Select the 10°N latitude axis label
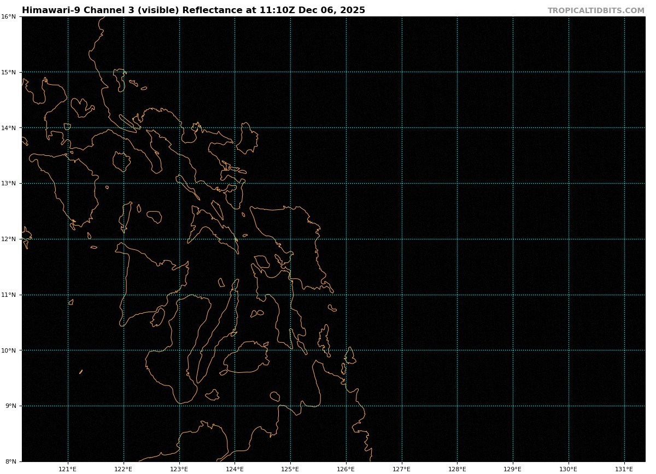 point(8,350)
